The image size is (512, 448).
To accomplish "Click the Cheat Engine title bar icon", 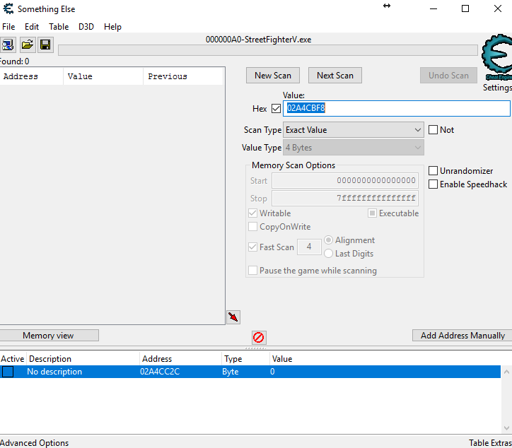I will [8, 9].
